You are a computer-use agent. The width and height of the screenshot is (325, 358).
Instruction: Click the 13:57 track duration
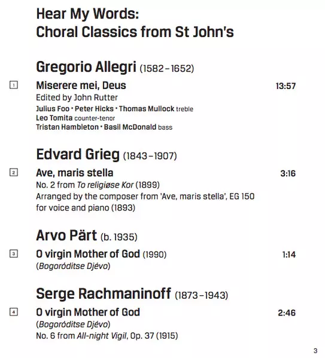tap(285, 86)
